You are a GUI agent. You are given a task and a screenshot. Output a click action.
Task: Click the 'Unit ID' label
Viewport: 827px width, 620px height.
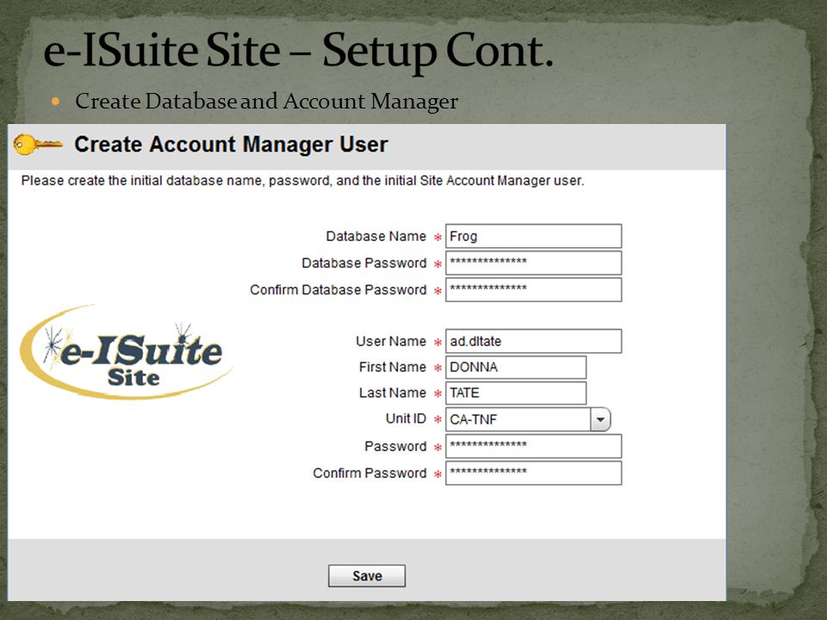(x=406, y=418)
